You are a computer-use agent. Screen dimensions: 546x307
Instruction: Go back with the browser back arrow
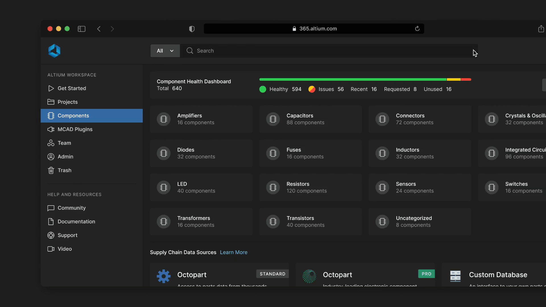pyautogui.click(x=99, y=29)
